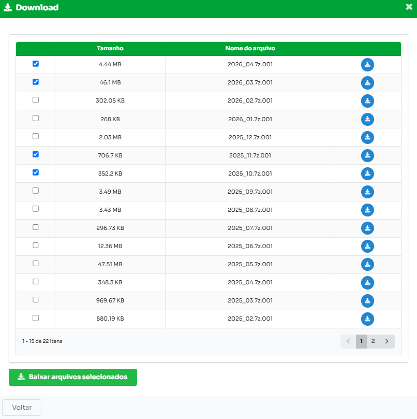Click the 580.19 KB size cell
417x419 pixels.
[x=110, y=319]
